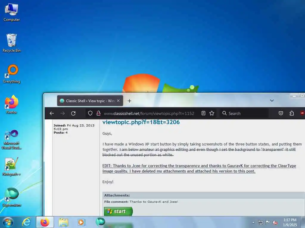Select the Firefox desktop shortcut
305x228 pixels.
click(x=12, y=104)
